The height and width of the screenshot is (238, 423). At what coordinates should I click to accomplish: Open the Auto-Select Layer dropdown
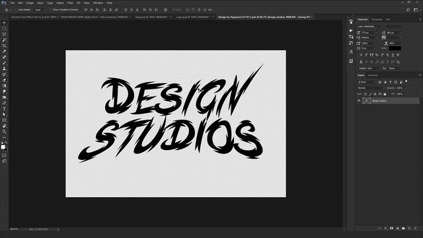pyautogui.click(x=40, y=10)
